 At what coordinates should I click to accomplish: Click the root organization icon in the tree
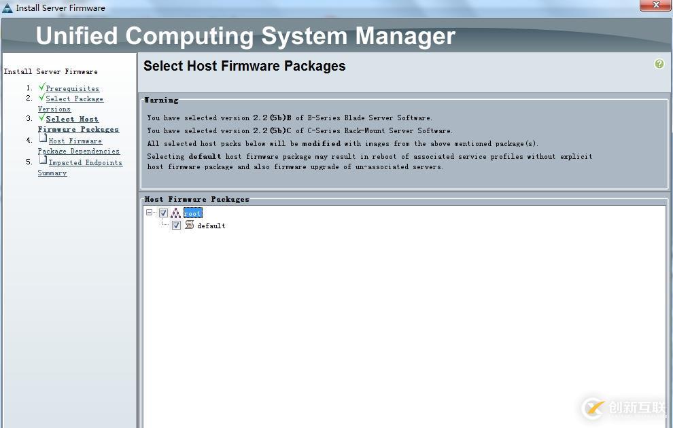pyautogui.click(x=175, y=213)
